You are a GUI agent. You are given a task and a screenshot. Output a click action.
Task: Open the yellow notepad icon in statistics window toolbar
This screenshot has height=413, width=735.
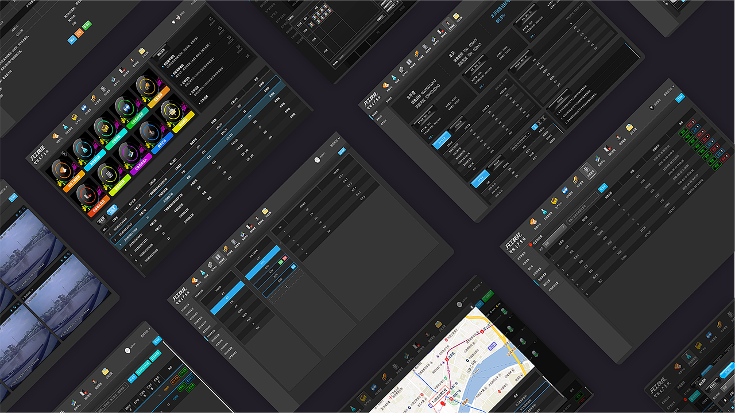(x=456, y=16)
